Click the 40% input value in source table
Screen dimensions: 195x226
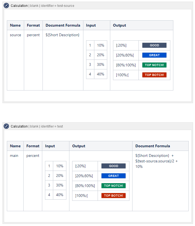coord(100,74)
